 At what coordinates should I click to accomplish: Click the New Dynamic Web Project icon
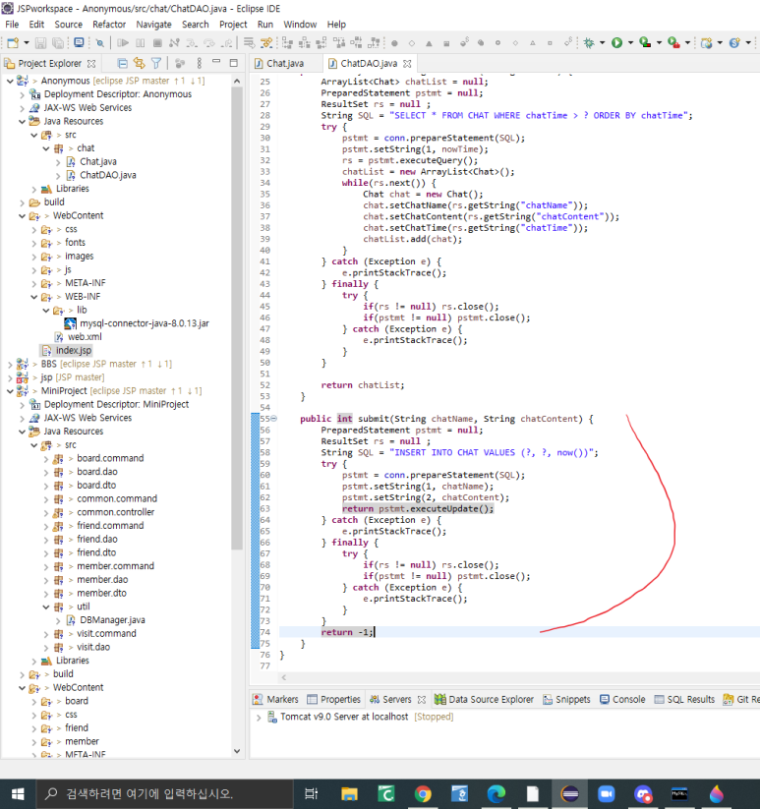coord(706,43)
